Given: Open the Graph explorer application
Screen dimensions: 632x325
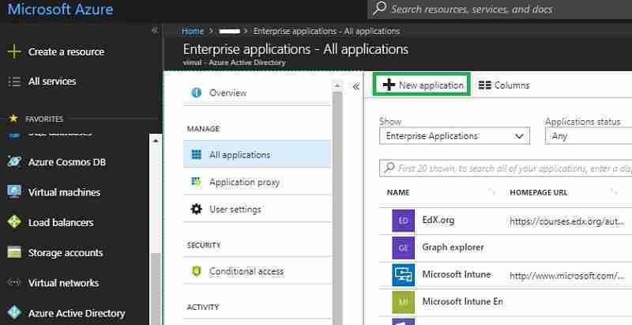Looking at the screenshot, I should pos(453,248).
